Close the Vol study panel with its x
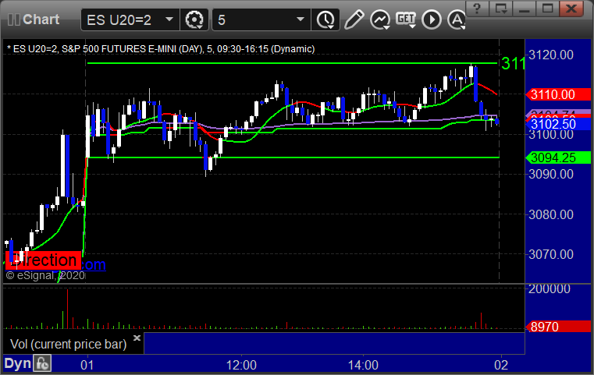Image resolution: width=594 pixels, height=375 pixels. pyautogui.click(x=137, y=338)
